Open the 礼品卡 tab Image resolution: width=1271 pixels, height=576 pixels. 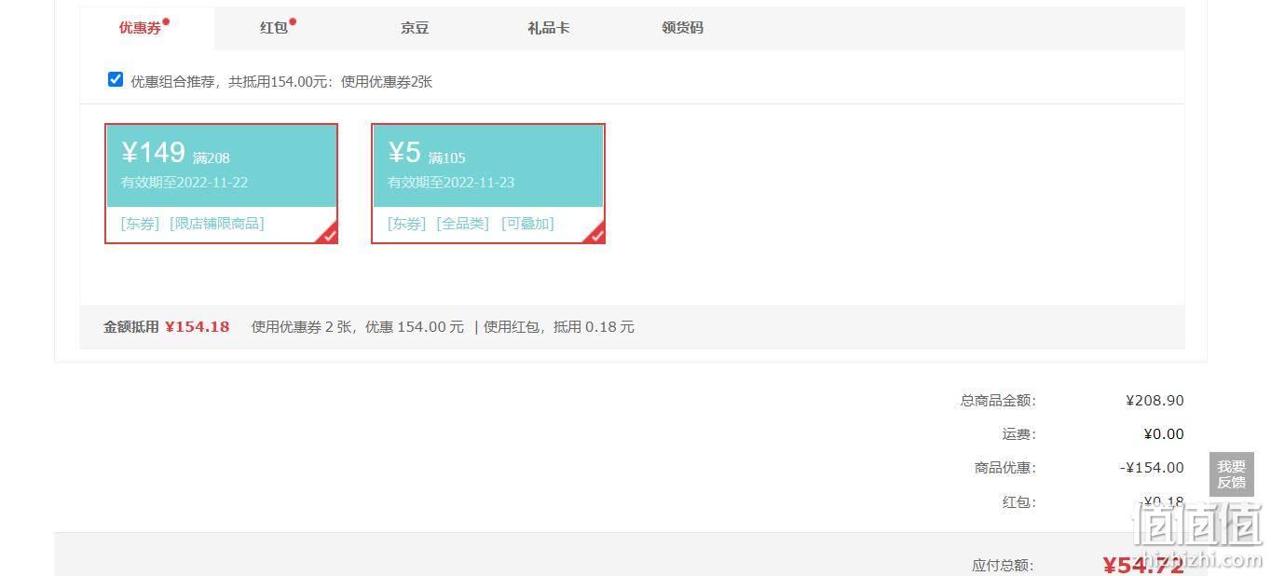[548, 28]
